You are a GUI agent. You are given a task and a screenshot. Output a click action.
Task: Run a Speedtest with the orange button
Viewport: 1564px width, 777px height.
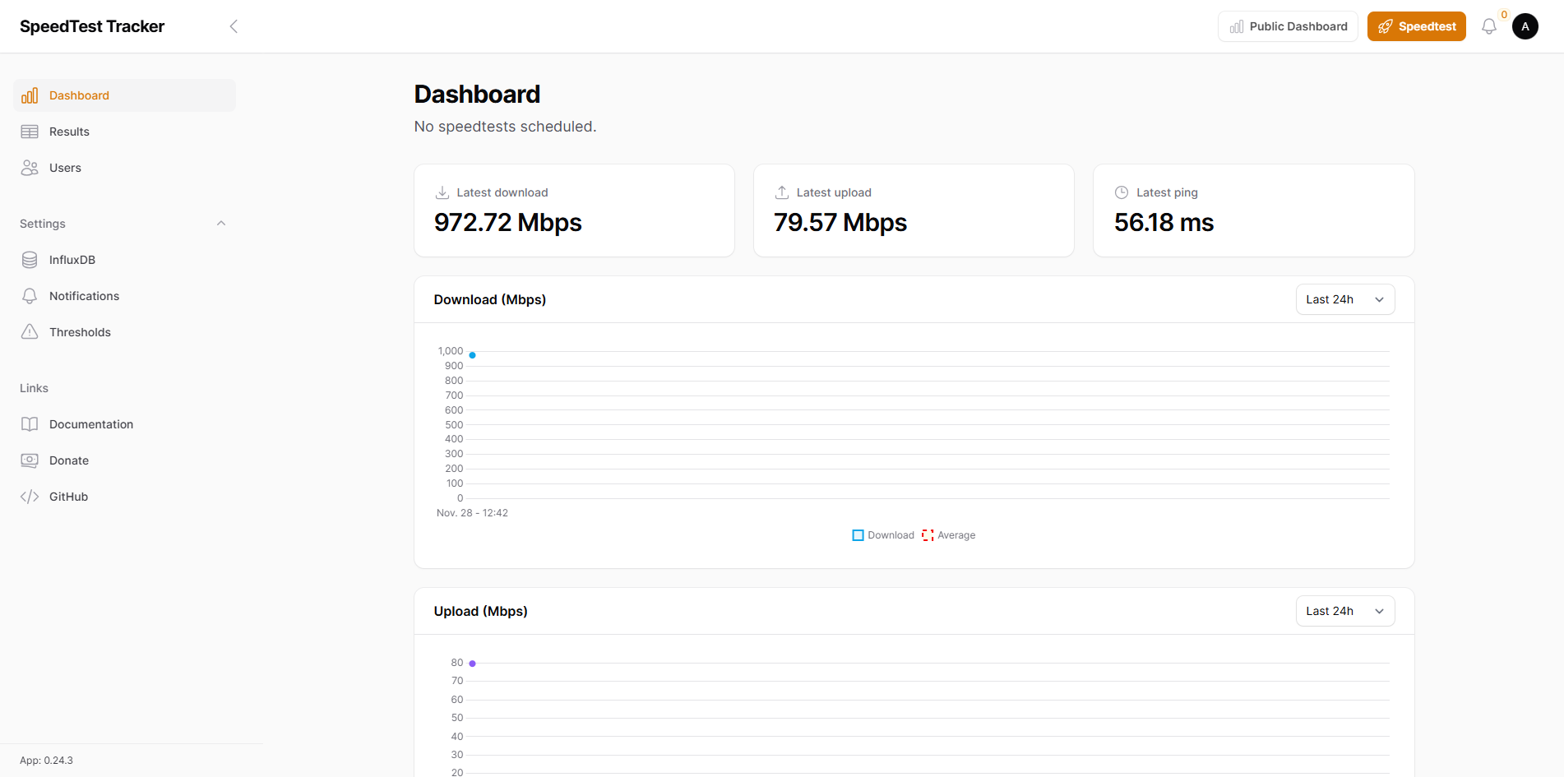tap(1416, 25)
